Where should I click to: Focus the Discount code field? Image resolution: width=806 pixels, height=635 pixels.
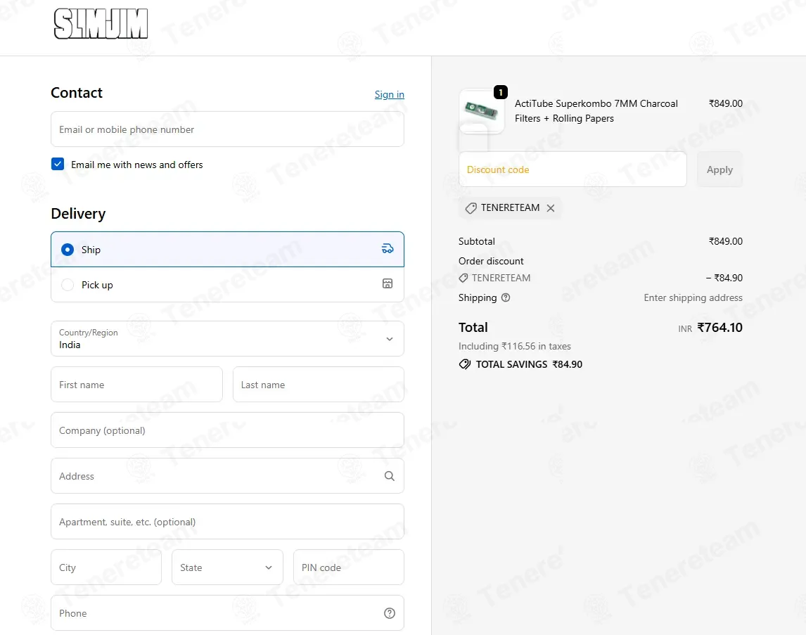click(x=572, y=169)
